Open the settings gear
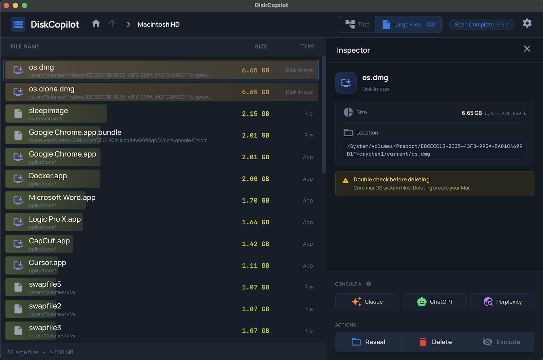The image size is (543, 360). point(527,23)
